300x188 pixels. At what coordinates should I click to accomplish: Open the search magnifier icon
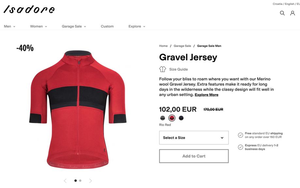(x=282, y=13)
